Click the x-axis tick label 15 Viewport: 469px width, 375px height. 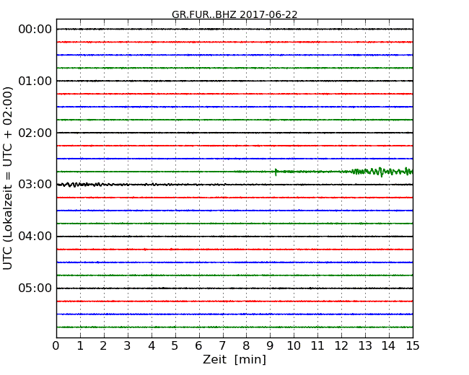point(413,346)
